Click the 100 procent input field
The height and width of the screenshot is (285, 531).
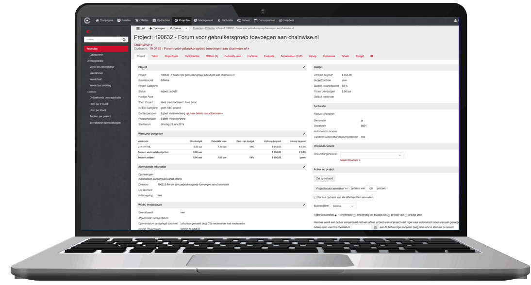point(370,188)
